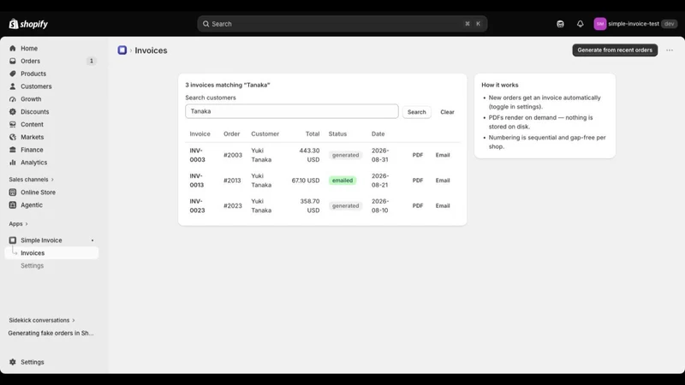685x385 pixels.
Task: Open the Finance bank icon
Action: point(13,150)
